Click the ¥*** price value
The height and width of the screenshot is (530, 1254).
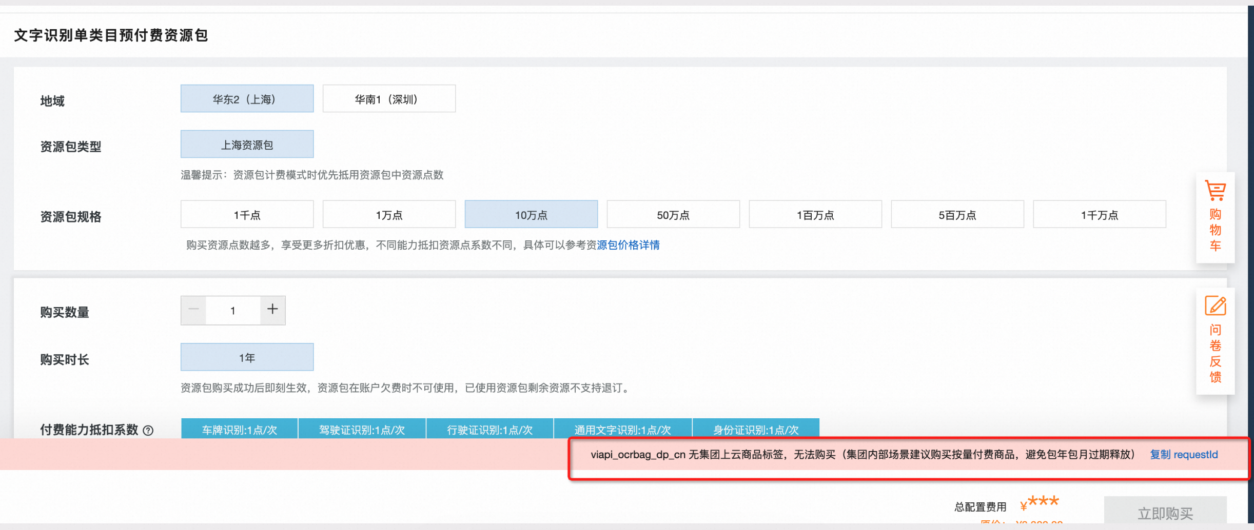pos(1040,503)
